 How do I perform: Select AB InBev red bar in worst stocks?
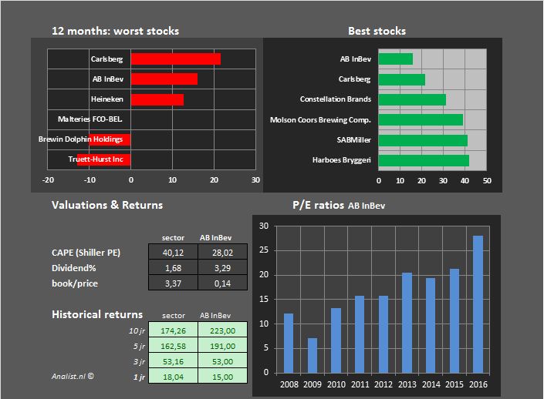[x=164, y=79]
